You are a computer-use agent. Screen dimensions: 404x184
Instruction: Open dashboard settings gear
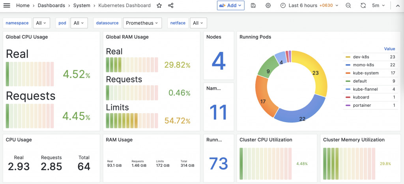click(268, 6)
